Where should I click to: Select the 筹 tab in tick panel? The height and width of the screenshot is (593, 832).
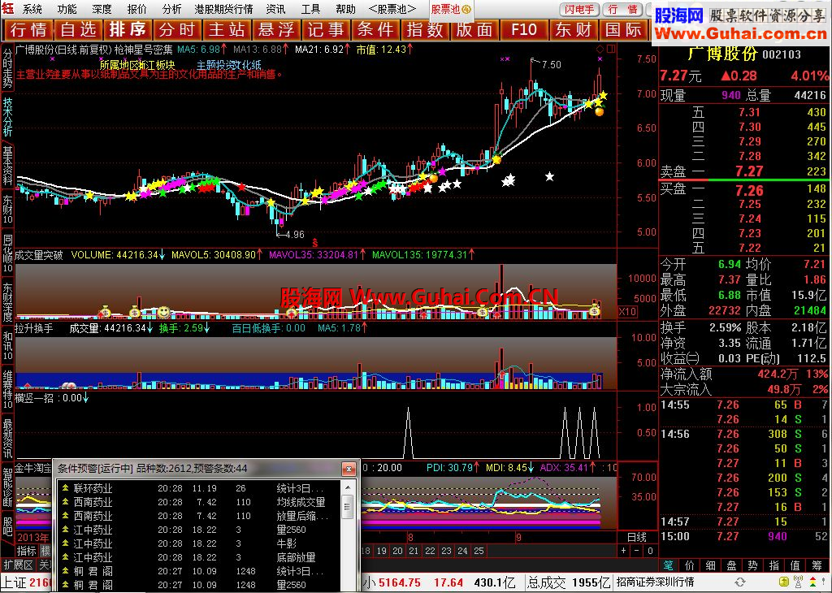pyautogui.click(x=816, y=565)
